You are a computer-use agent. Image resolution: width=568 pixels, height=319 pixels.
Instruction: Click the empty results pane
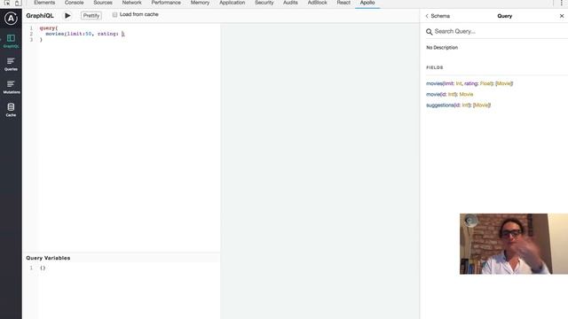(x=320, y=171)
